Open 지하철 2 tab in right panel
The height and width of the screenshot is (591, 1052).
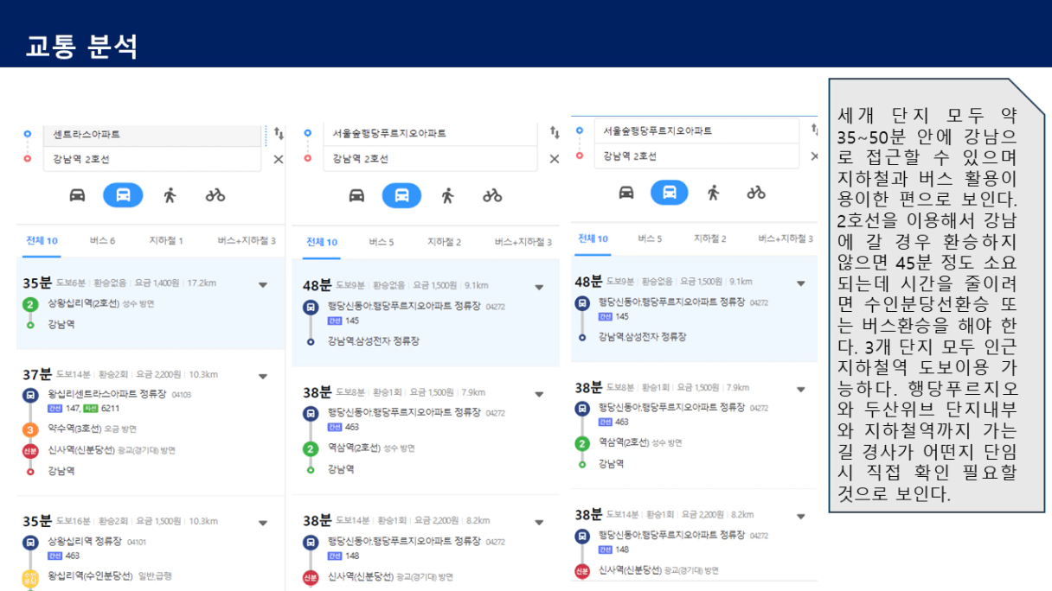coord(709,239)
